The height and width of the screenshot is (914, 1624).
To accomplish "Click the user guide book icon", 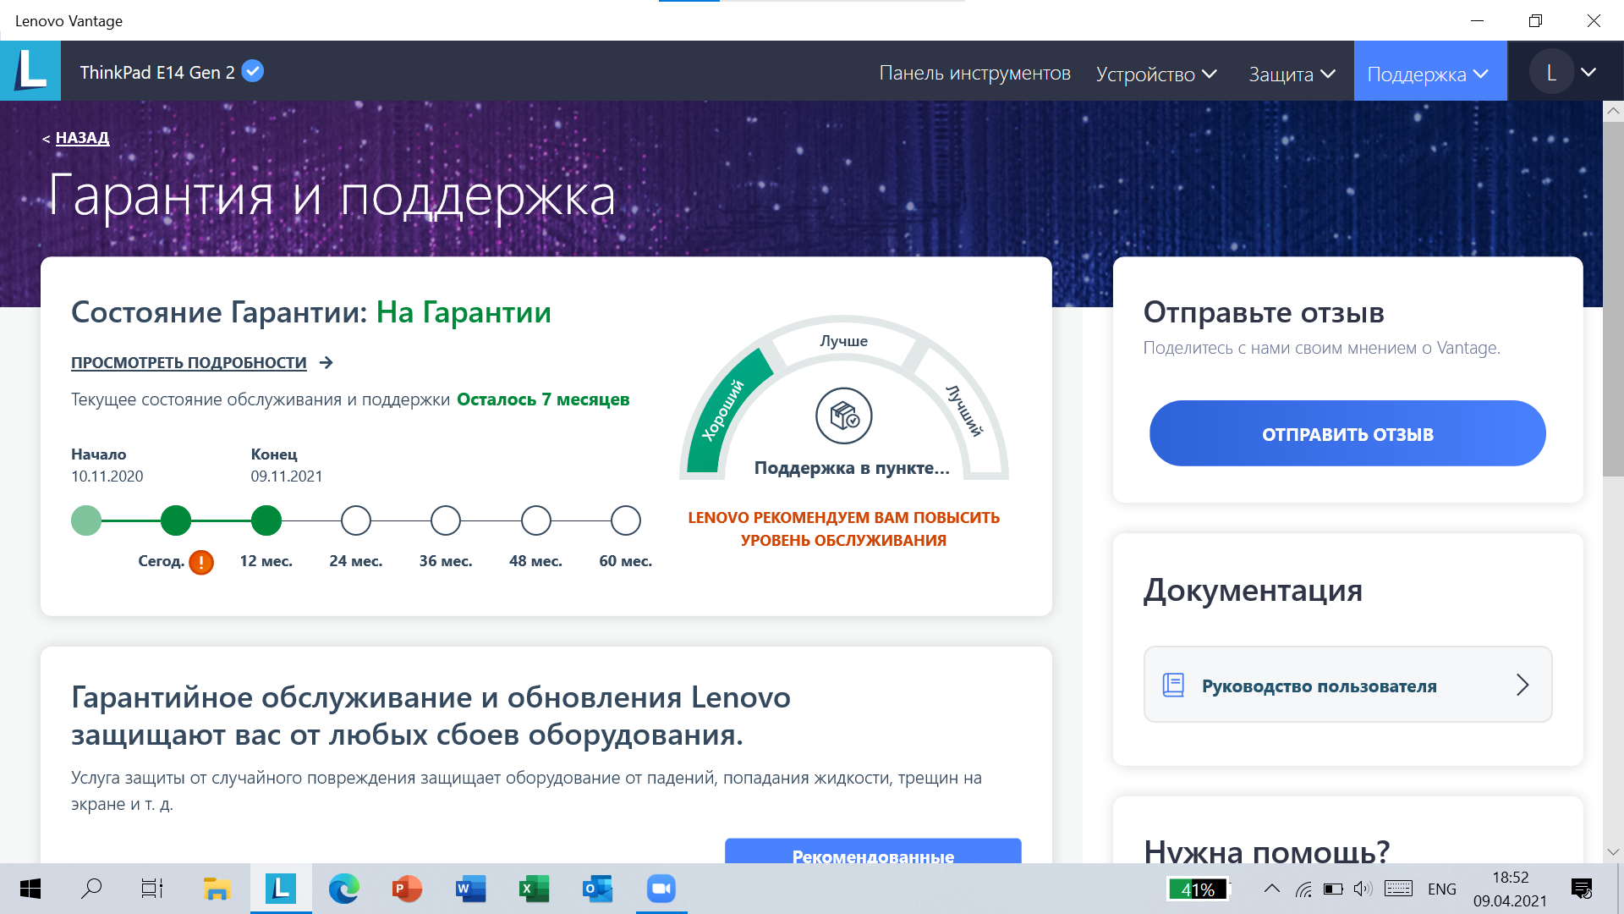I will [1173, 685].
